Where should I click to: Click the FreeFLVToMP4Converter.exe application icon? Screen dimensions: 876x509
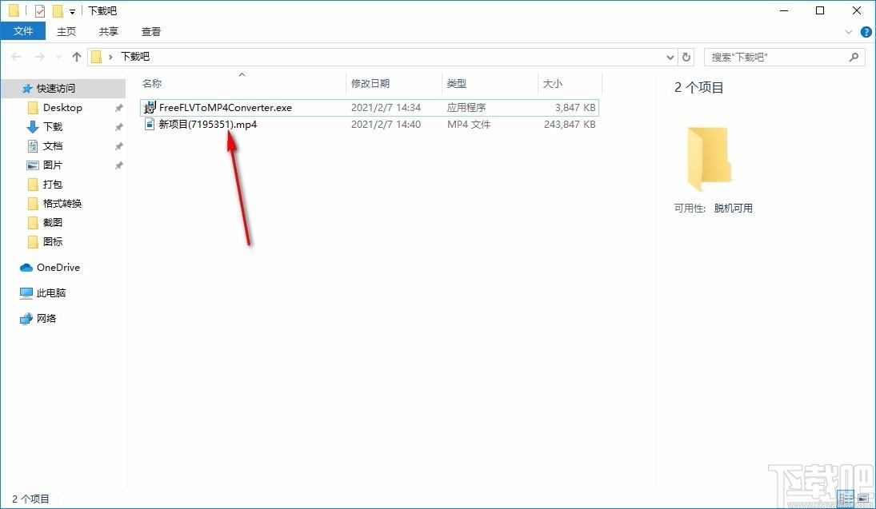(x=149, y=107)
